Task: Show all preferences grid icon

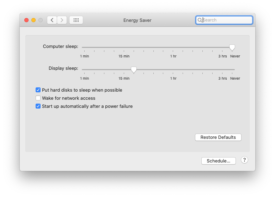Action: point(76,20)
